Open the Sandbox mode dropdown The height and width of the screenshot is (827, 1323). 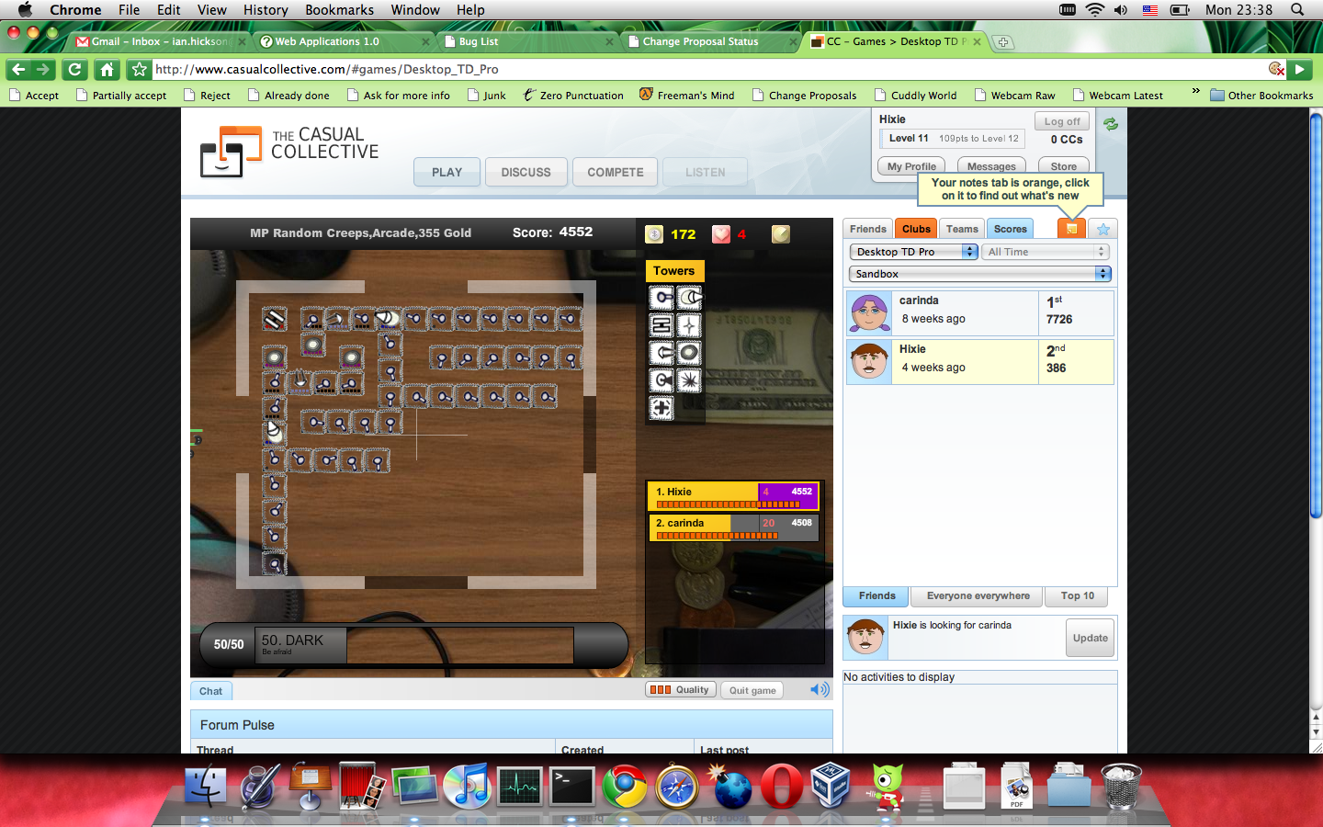point(979,274)
